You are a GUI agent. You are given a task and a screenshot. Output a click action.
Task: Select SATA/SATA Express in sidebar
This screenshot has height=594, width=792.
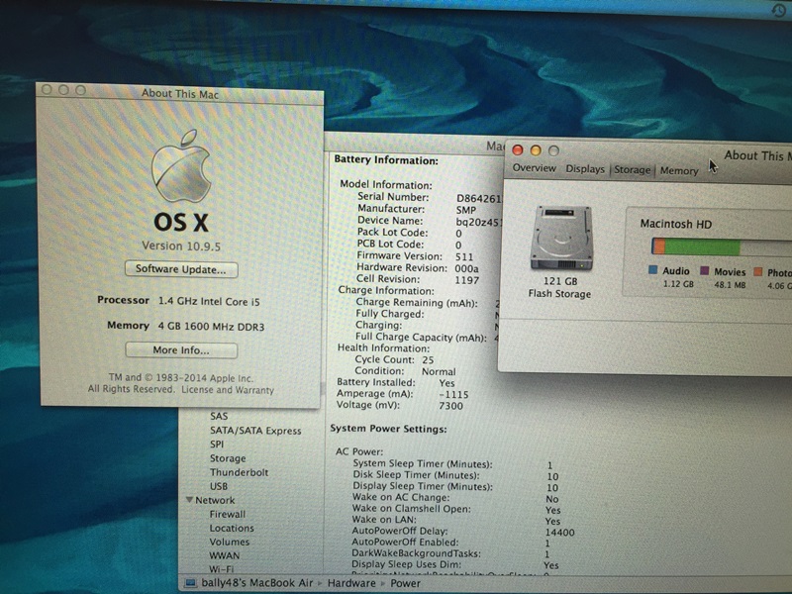click(x=255, y=431)
